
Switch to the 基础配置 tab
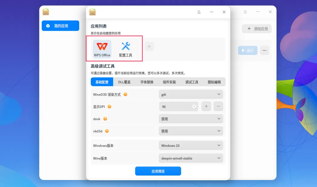tap(102, 82)
